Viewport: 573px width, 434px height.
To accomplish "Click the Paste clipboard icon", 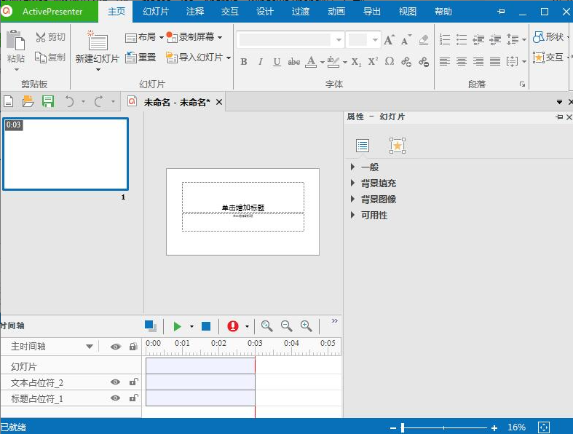I will [x=16, y=40].
